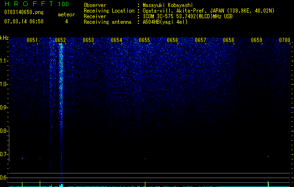294x187 pixels.
Task: Click the Receiving antenna label
Action: [108, 22]
